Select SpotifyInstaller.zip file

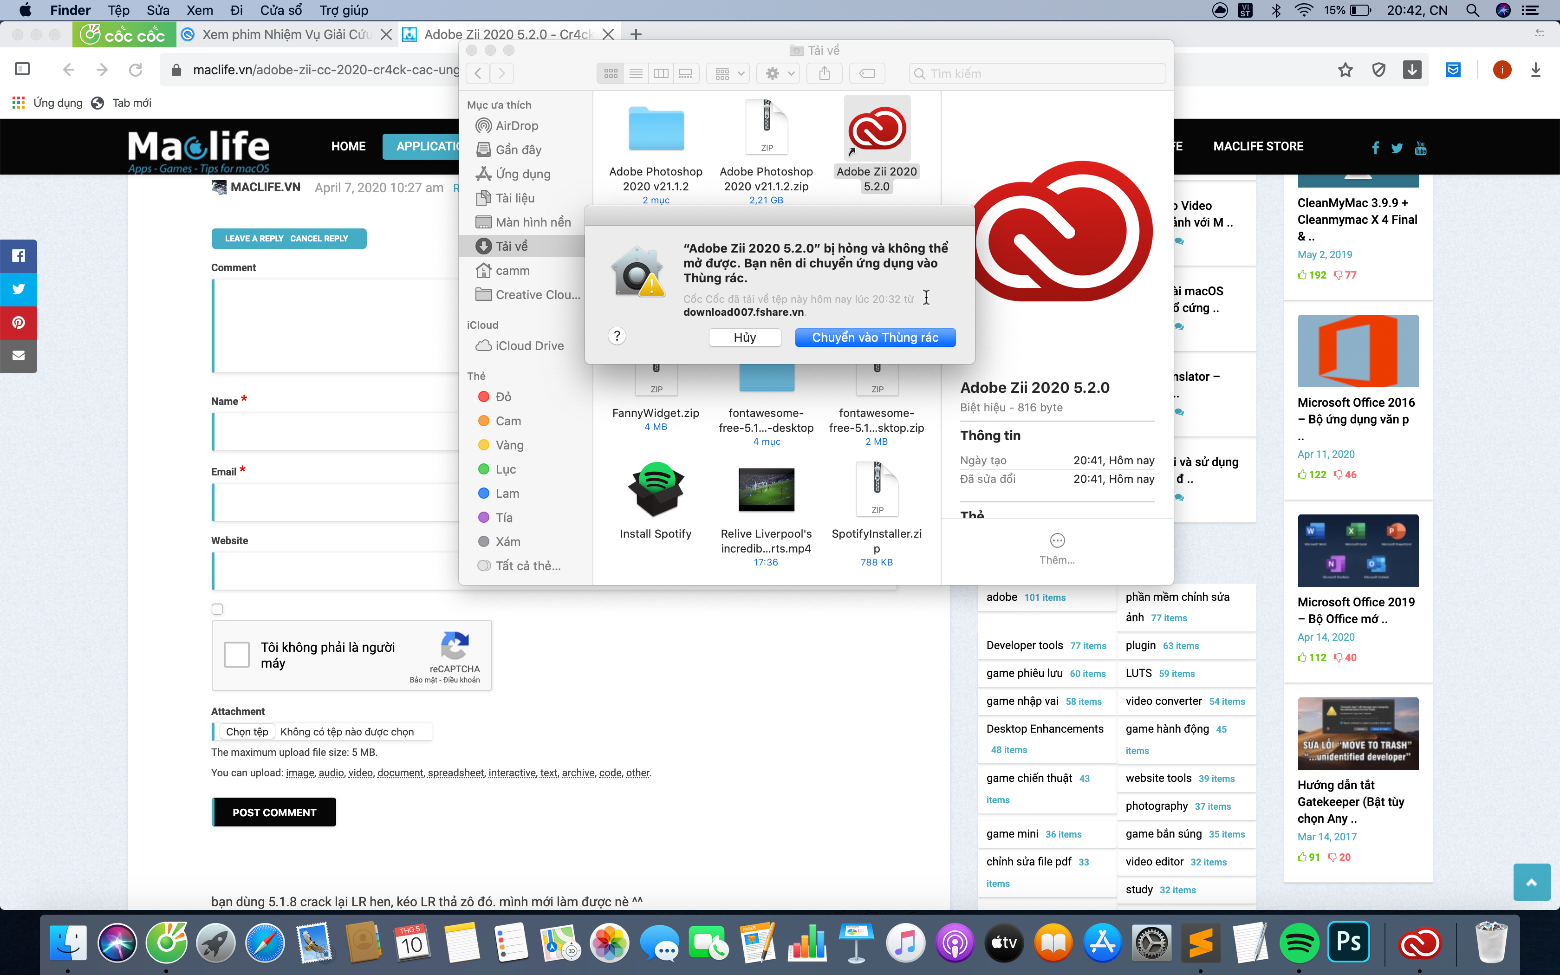tap(877, 514)
